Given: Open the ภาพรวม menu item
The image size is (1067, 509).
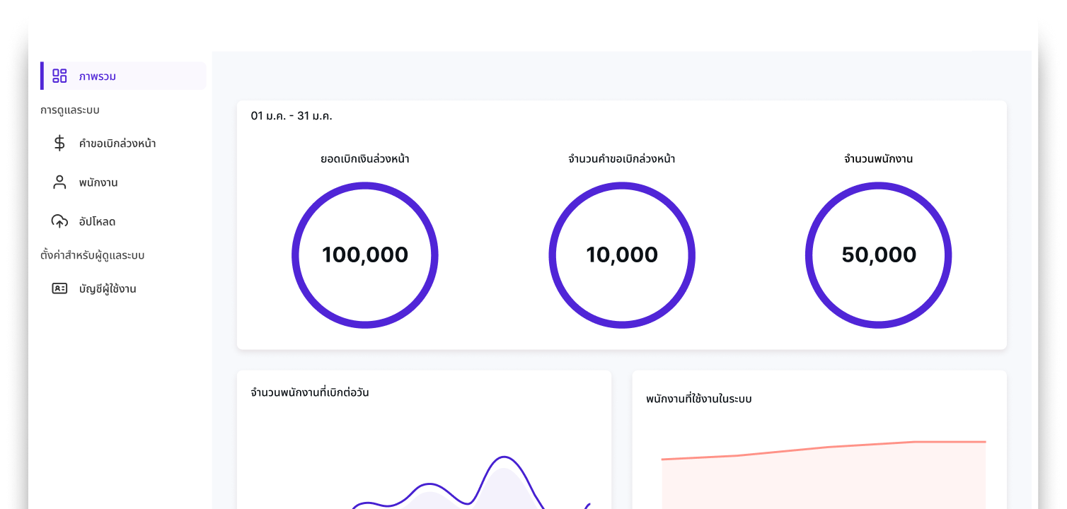Looking at the screenshot, I should [x=98, y=76].
